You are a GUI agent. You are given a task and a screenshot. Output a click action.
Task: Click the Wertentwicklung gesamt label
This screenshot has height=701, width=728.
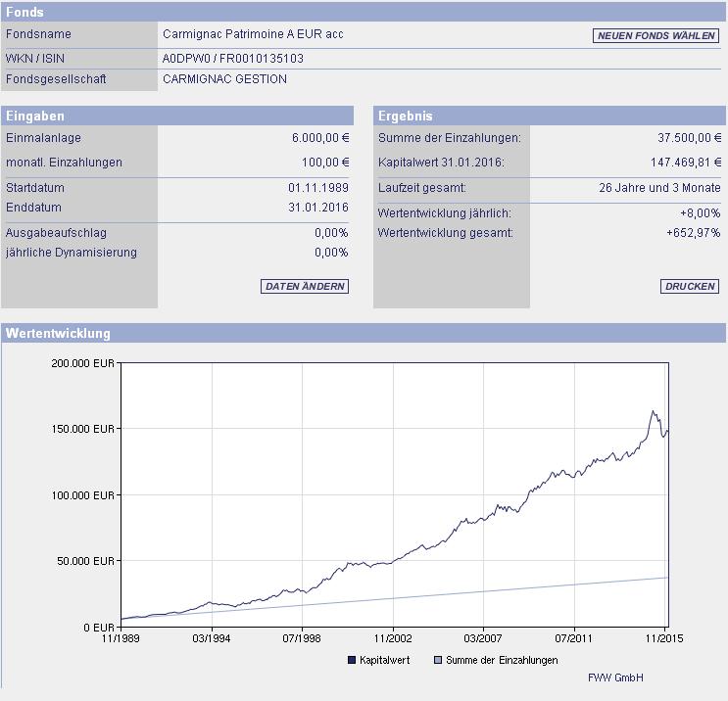coord(446,232)
